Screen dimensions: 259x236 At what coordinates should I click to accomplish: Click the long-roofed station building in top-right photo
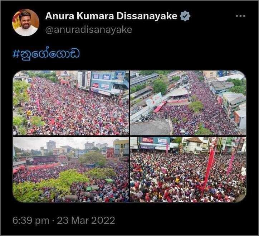(x=144, y=80)
